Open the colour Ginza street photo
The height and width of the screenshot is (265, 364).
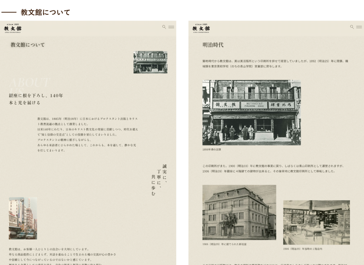(x=23, y=218)
